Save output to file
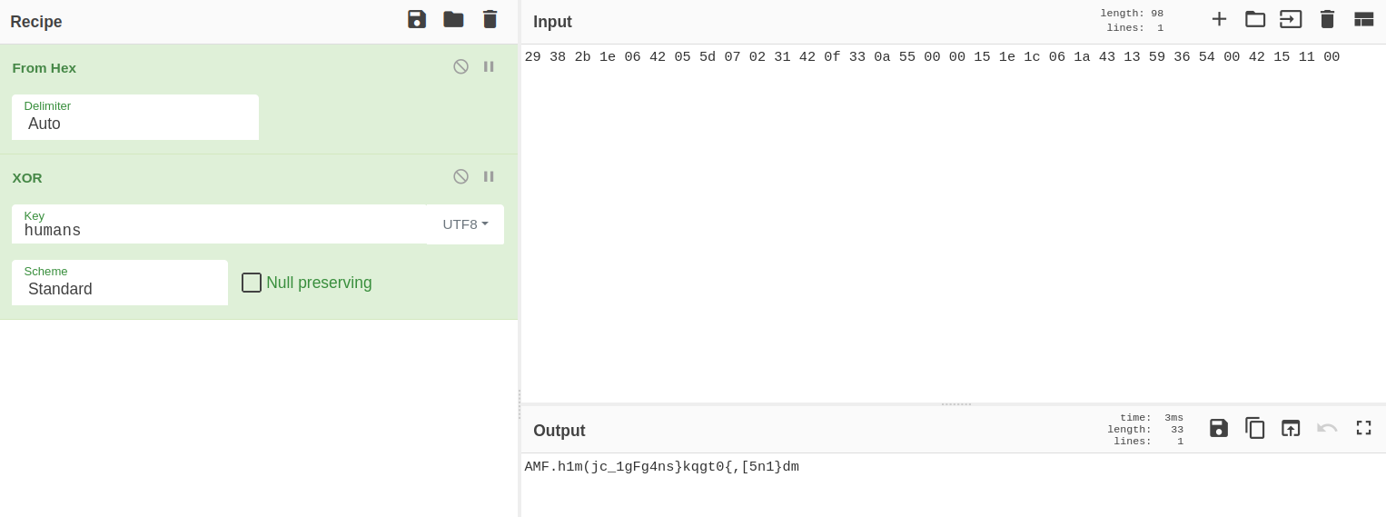The height and width of the screenshot is (517, 1386). (x=1219, y=428)
